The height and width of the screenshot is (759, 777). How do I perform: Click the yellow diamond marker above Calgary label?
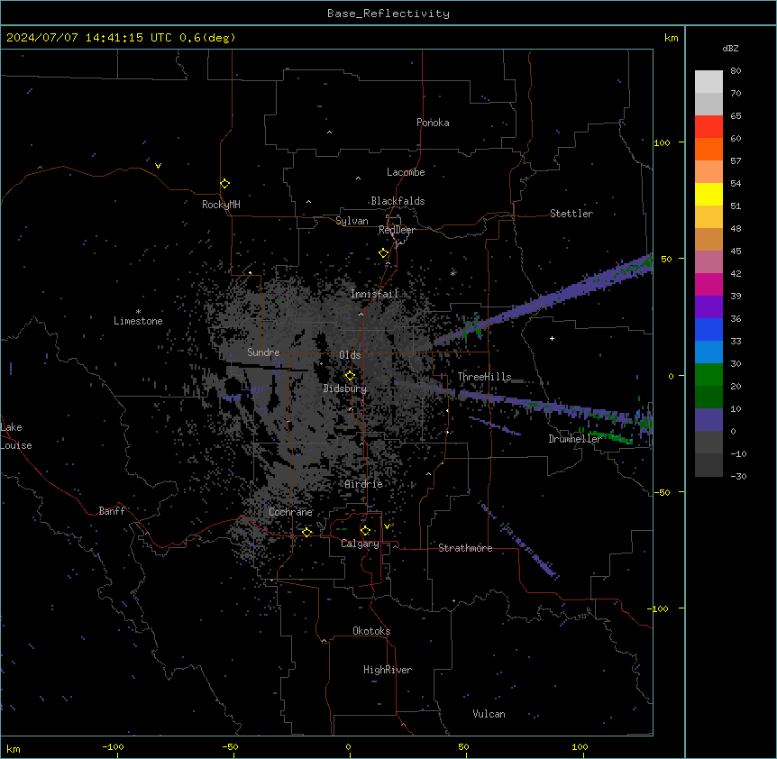tap(365, 531)
